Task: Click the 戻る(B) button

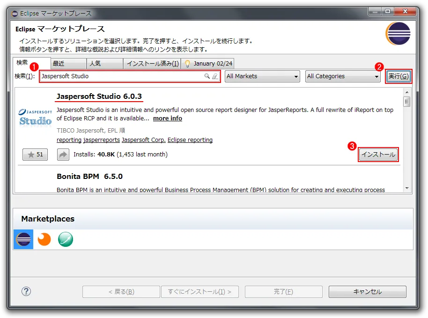Action: (121, 292)
